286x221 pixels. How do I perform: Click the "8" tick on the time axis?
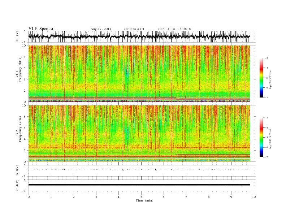(x=209, y=197)
